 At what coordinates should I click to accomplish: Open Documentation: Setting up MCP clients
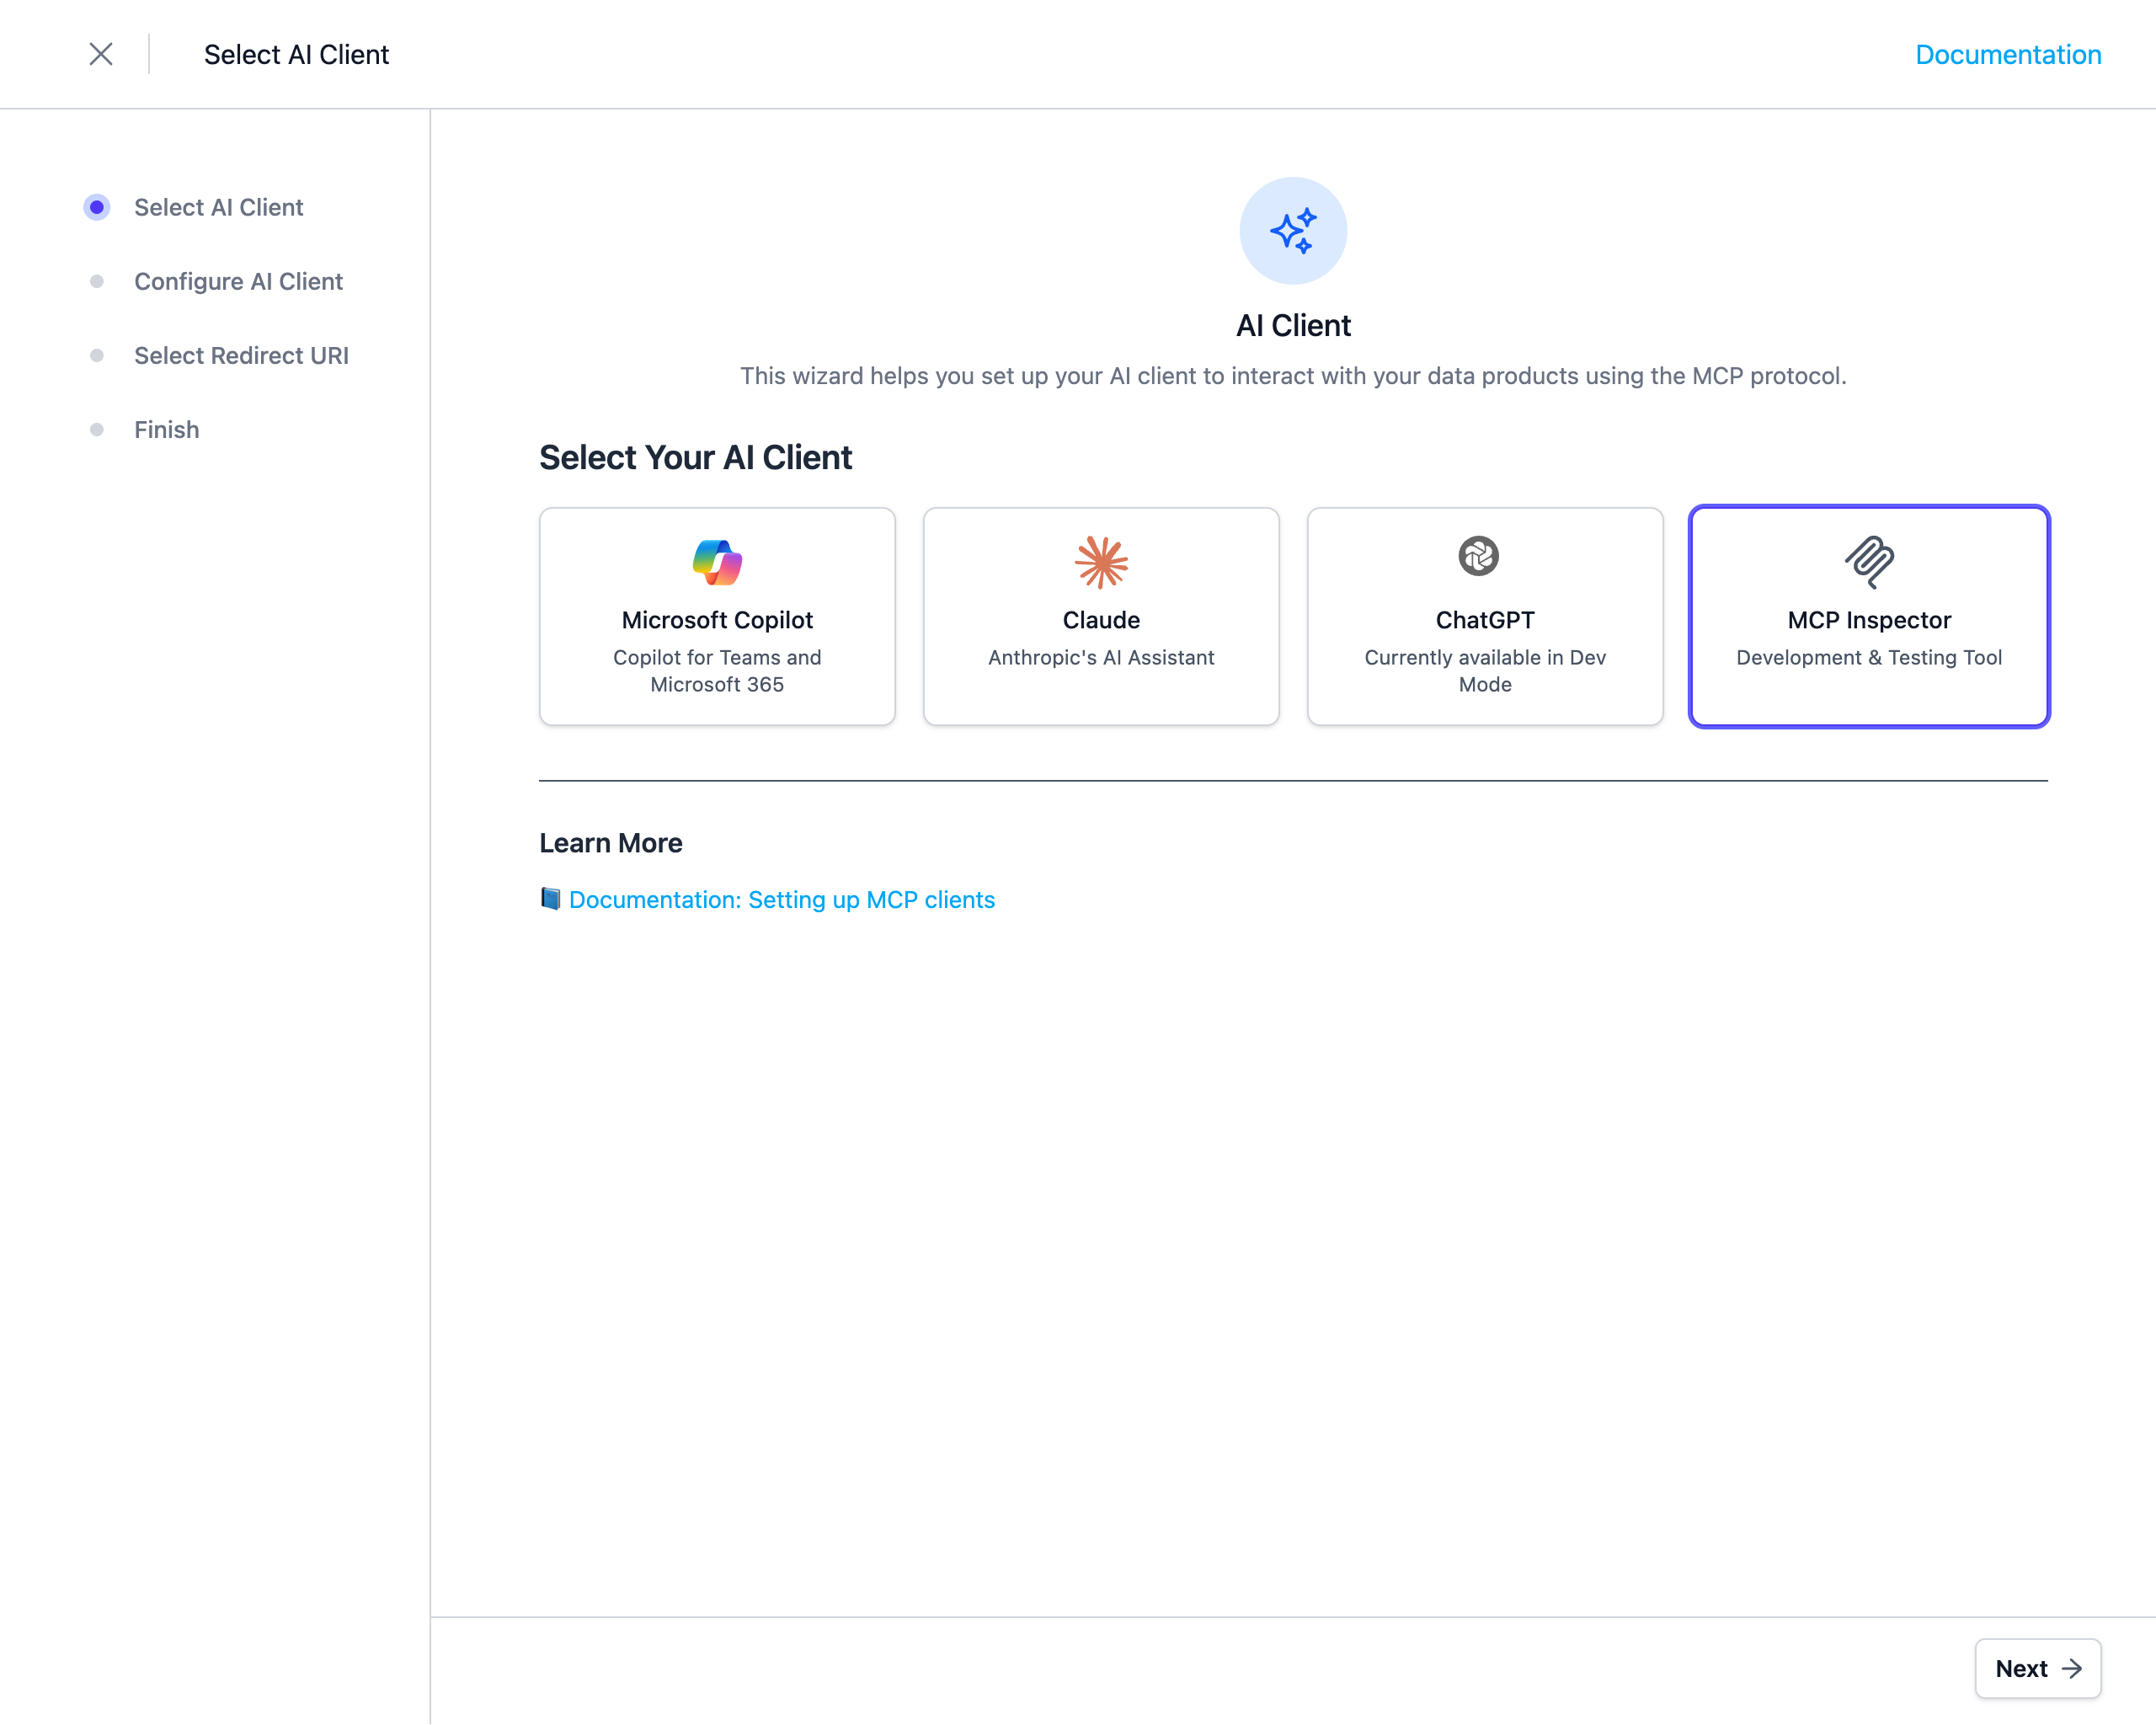click(x=781, y=899)
